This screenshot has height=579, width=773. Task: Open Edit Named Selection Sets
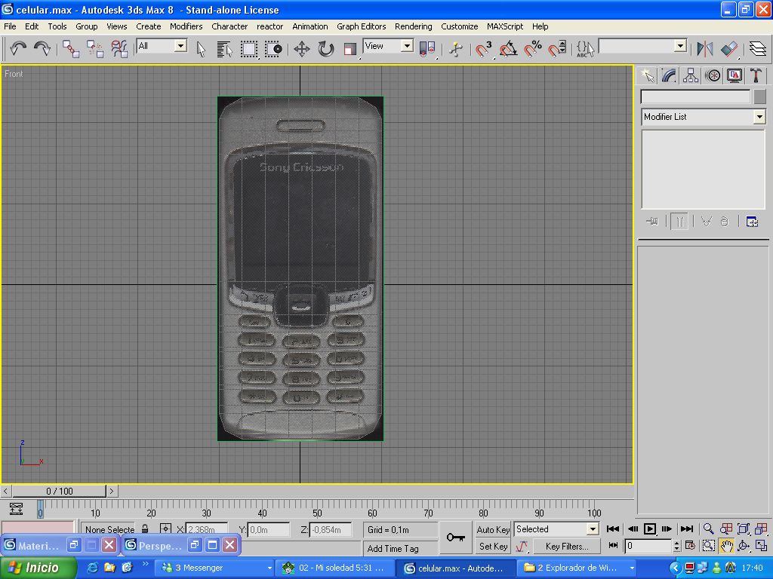tap(585, 49)
